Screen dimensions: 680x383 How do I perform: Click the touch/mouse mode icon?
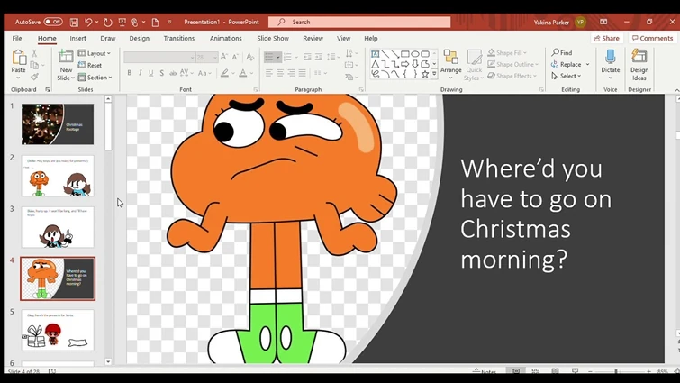pos(135,22)
